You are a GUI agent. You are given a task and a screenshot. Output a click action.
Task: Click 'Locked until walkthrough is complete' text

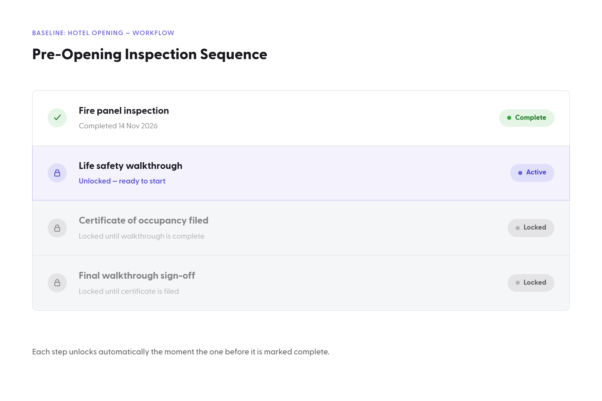[141, 236]
